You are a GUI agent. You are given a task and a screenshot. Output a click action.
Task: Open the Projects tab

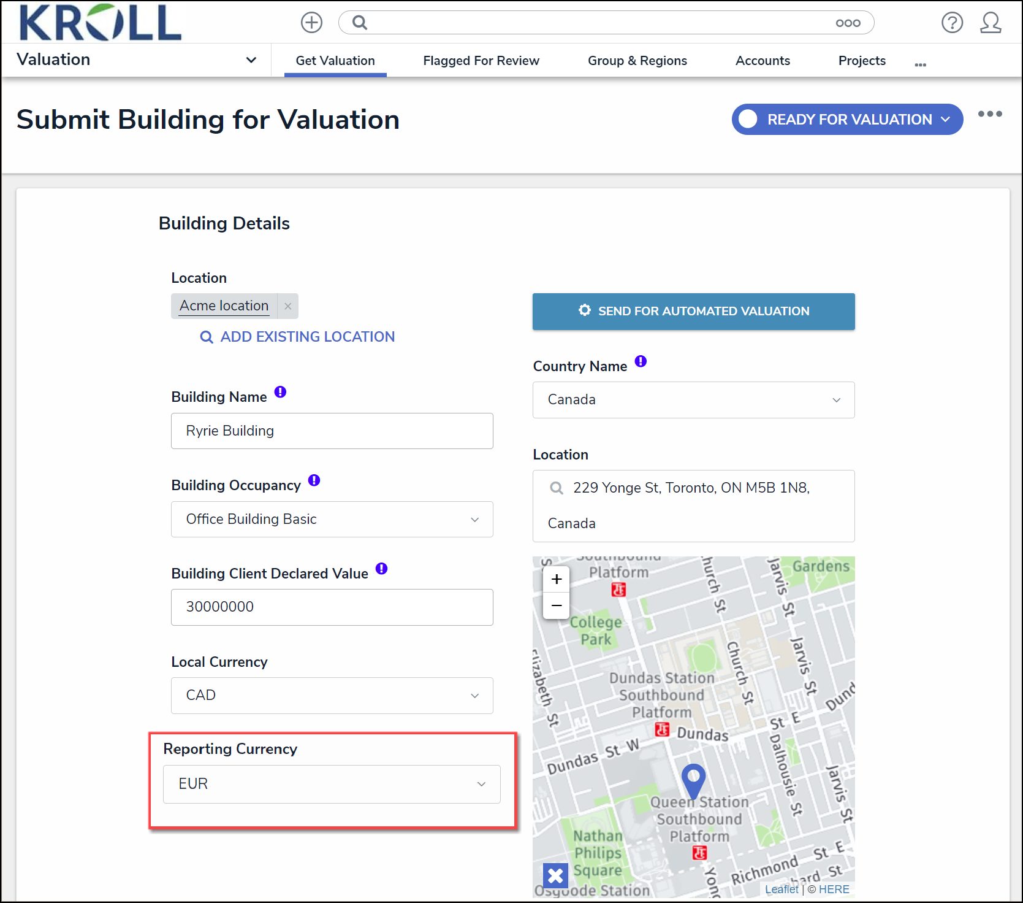[x=862, y=61]
